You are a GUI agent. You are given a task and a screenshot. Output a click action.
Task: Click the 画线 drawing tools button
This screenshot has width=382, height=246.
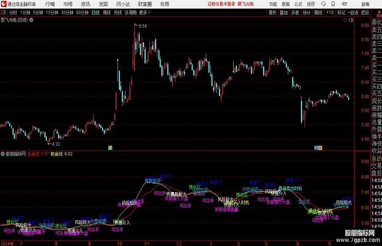[318, 13]
